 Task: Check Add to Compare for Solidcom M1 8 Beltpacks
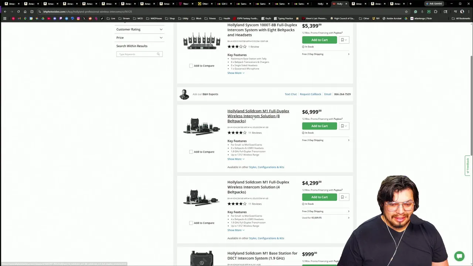point(191,152)
